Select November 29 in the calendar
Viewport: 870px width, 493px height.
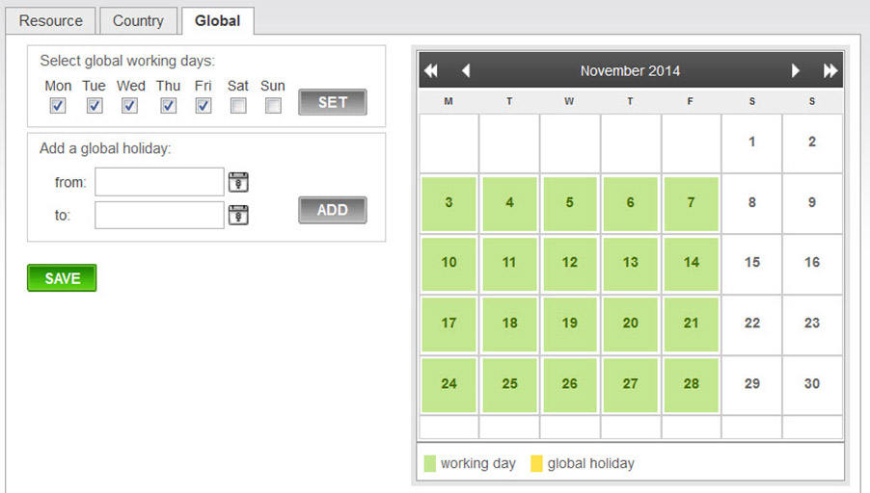pyautogui.click(x=751, y=384)
